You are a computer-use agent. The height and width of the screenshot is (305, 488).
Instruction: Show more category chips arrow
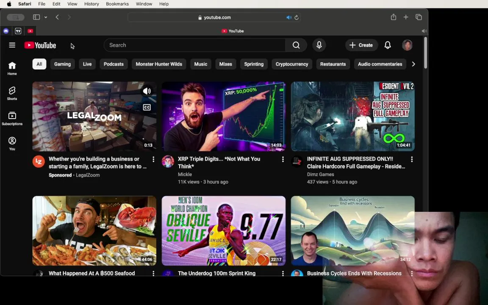click(413, 64)
